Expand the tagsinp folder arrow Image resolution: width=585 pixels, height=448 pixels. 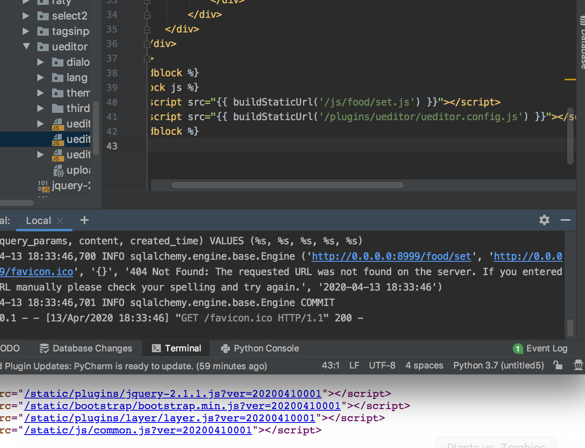(26, 31)
